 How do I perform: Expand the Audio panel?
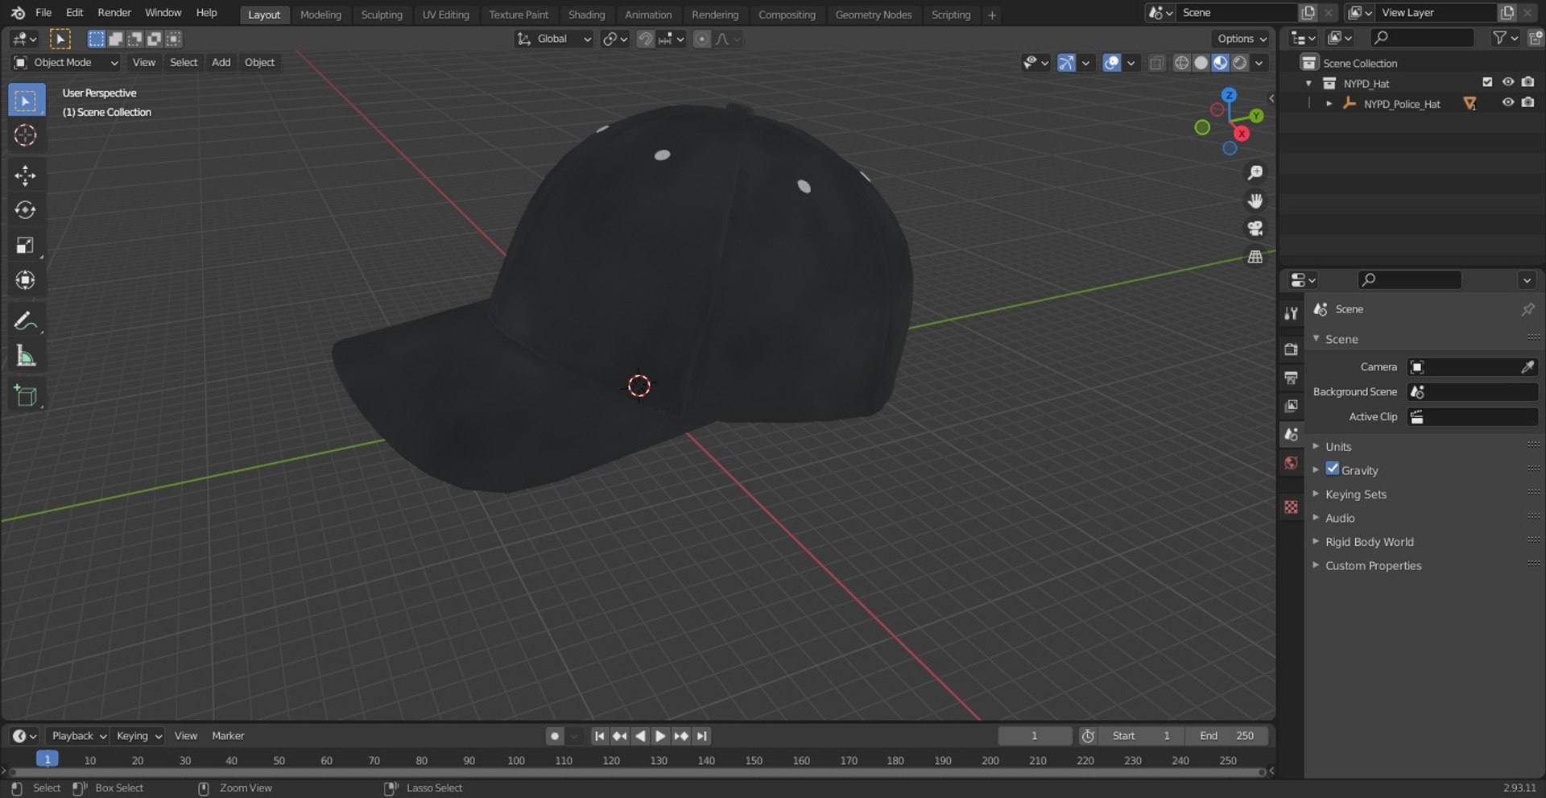[x=1340, y=519]
